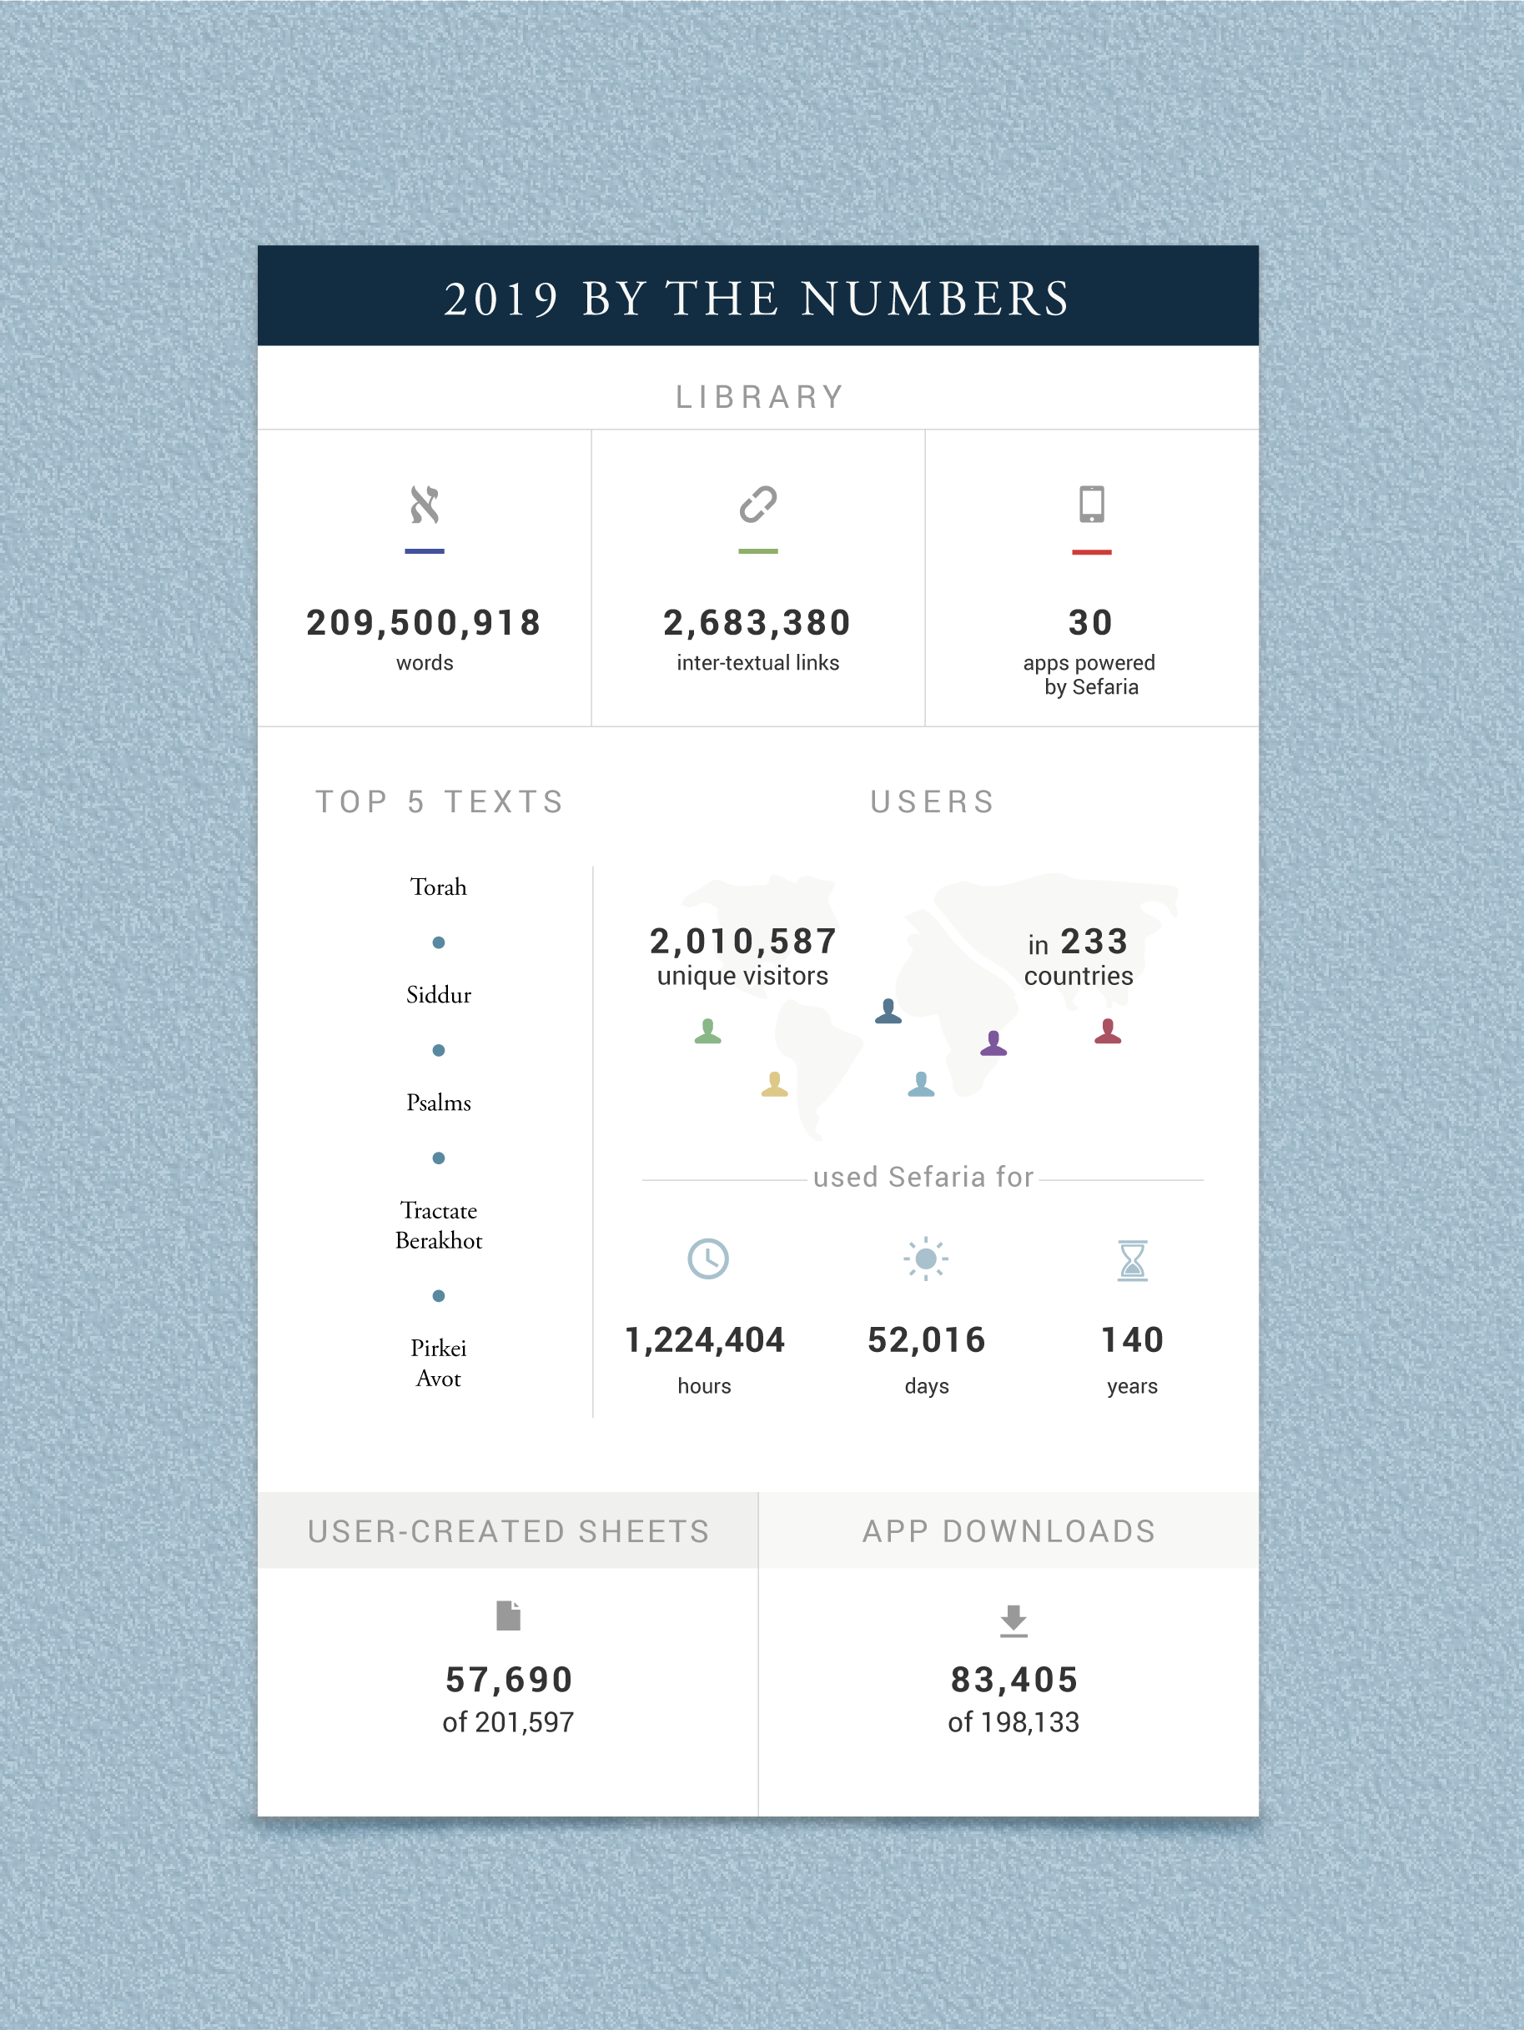Click the download arrow icon
Image resolution: width=1524 pixels, height=2030 pixels.
1013,1620
